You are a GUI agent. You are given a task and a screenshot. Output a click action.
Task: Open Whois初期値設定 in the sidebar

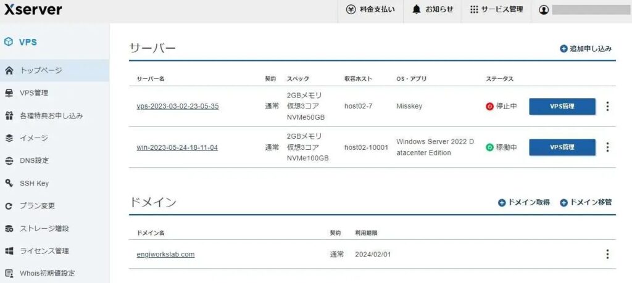pos(54,273)
